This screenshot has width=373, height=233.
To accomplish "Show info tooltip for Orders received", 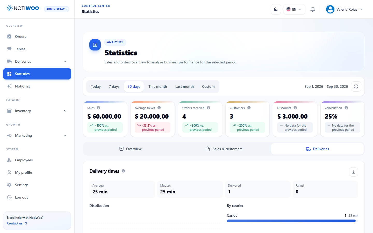I will click(x=209, y=108).
